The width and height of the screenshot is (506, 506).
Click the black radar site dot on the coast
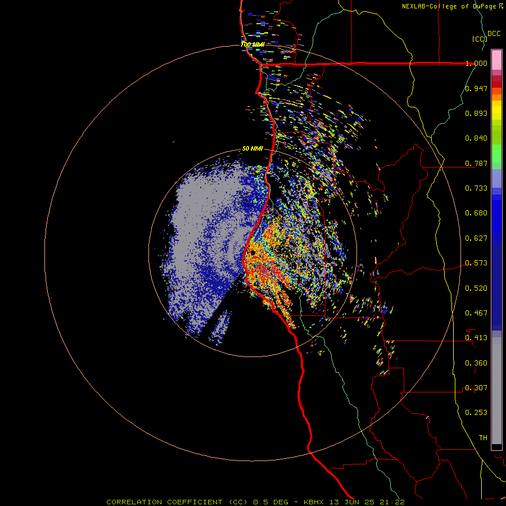point(253,252)
